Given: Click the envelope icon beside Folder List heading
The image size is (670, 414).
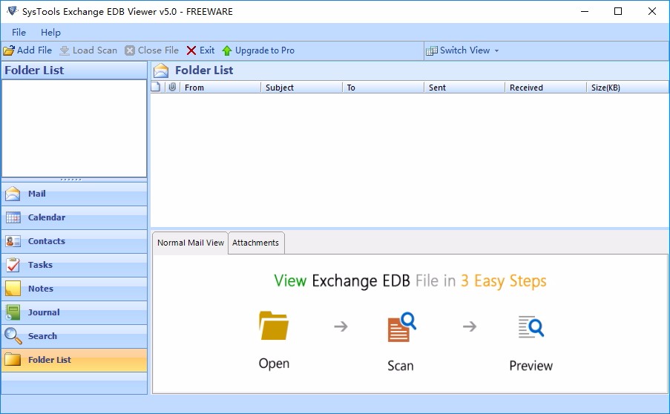Looking at the screenshot, I should (x=161, y=70).
